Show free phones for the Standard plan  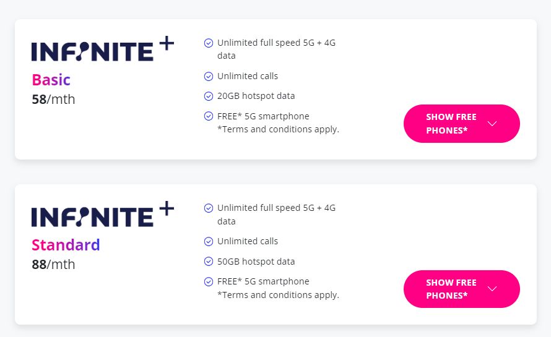click(x=451, y=289)
